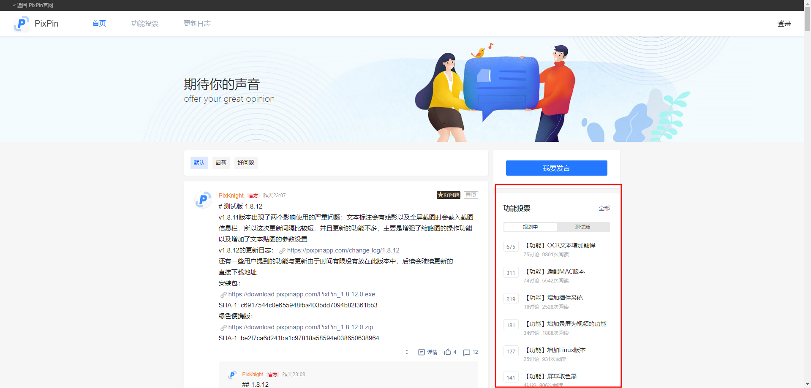Click the 675 vote count for OCR translation
This screenshot has height=388, width=811.
pos(511,246)
